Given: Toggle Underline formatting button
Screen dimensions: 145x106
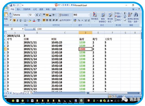Looking at the screenshot, I should pos(20,20).
